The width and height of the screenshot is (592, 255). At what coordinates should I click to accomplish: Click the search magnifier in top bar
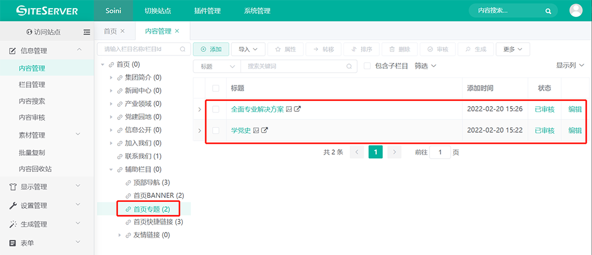[548, 11]
